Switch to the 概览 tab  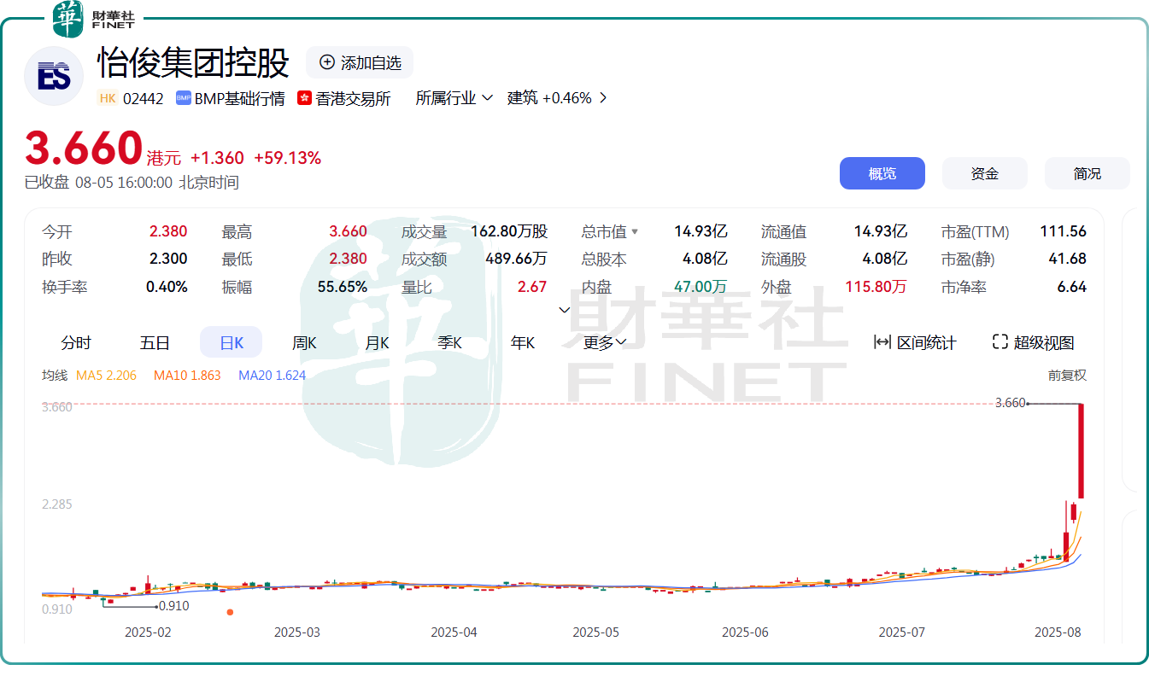(x=882, y=173)
